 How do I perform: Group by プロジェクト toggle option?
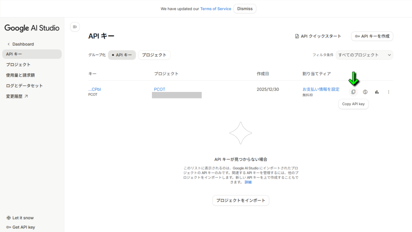point(154,55)
